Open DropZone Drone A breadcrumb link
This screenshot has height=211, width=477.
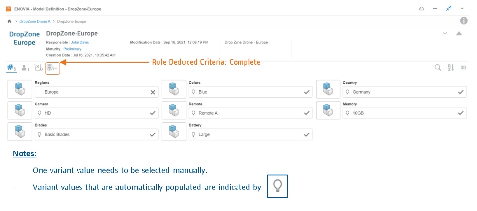(x=35, y=21)
